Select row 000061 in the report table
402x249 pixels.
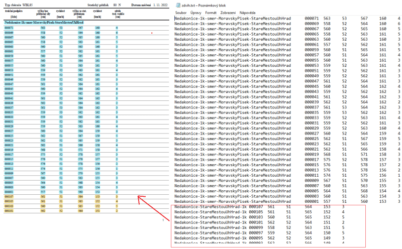pos(86,52)
